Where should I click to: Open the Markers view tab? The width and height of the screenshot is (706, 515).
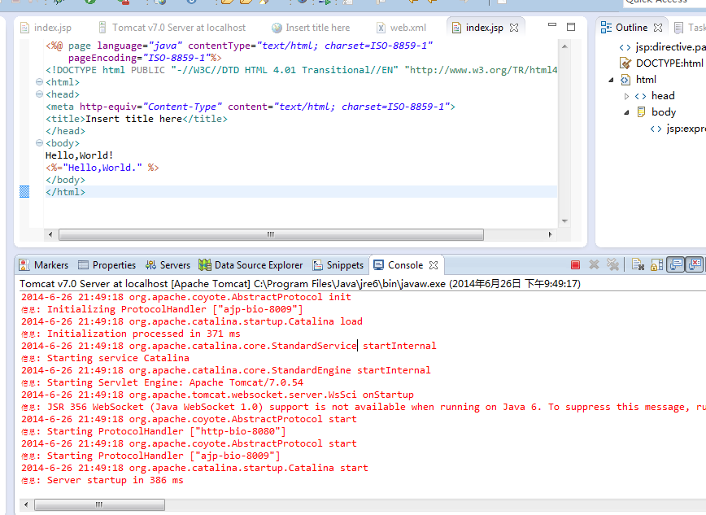(x=44, y=265)
